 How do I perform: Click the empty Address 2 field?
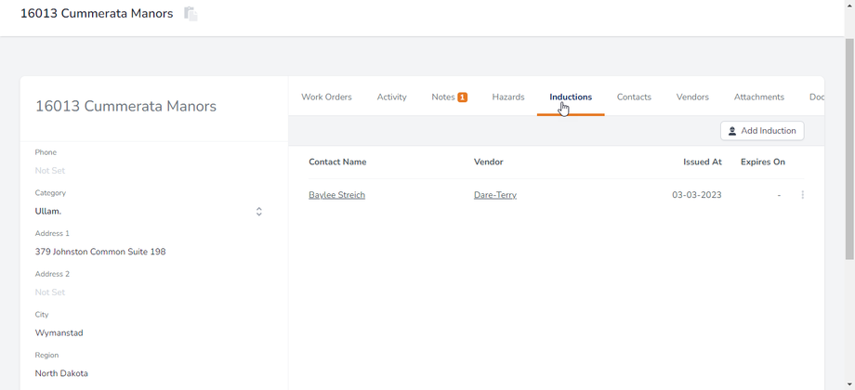coord(50,292)
